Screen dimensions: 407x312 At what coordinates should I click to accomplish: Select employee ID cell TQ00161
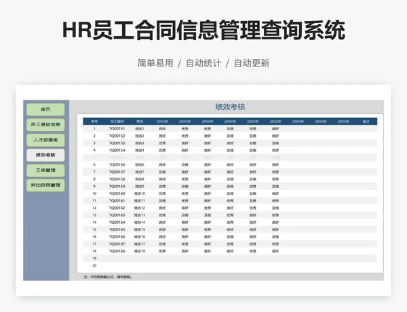(117, 201)
